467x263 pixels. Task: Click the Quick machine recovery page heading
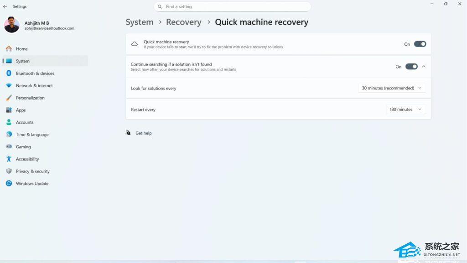pyautogui.click(x=261, y=22)
